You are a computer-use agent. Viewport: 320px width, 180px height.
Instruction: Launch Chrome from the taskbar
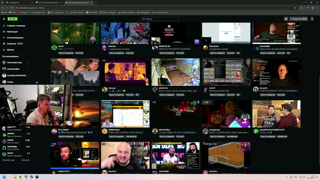[x=20, y=177]
